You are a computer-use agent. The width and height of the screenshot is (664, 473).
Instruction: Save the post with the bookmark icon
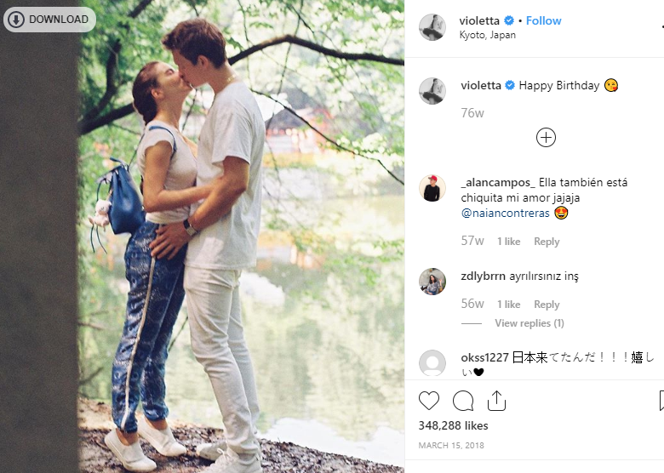(x=661, y=400)
